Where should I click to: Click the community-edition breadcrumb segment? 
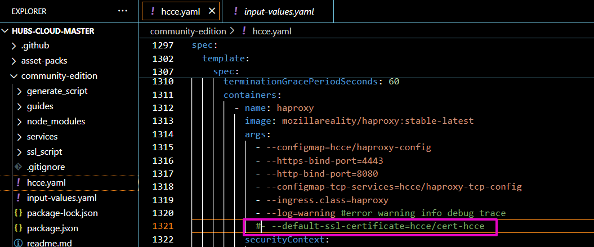click(x=188, y=32)
